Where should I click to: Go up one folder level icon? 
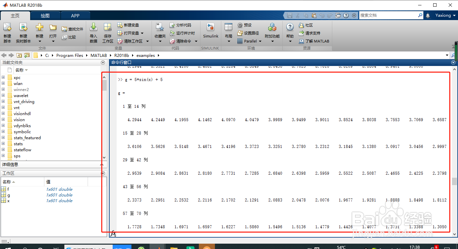(x=19, y=55)
